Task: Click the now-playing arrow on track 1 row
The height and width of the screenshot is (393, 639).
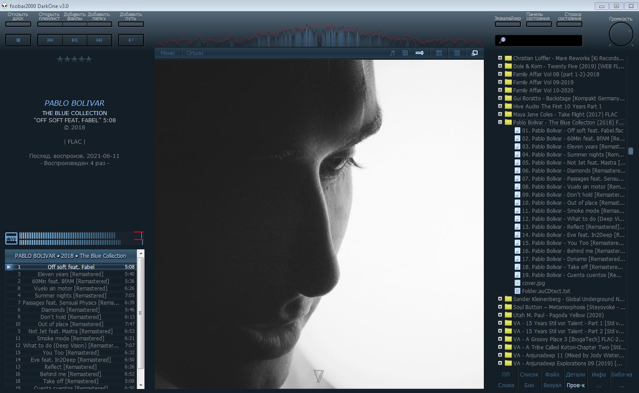Action: (x=8, y=267)
